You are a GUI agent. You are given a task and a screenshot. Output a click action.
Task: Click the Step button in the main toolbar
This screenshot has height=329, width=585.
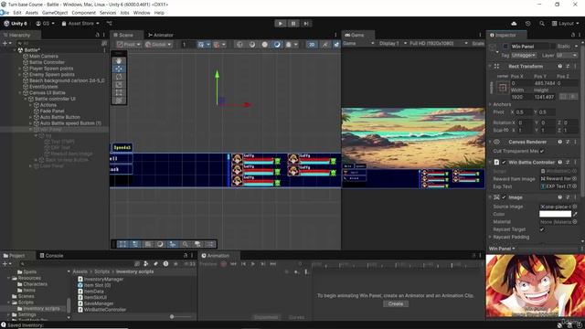pyautogui.click(x=306, y=24)
